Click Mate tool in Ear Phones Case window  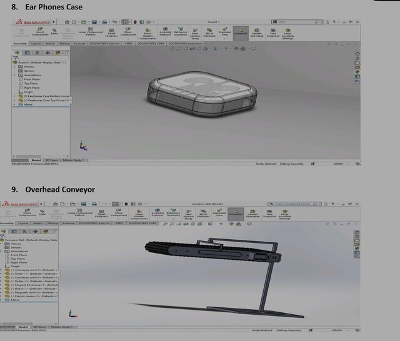(54, 32)
